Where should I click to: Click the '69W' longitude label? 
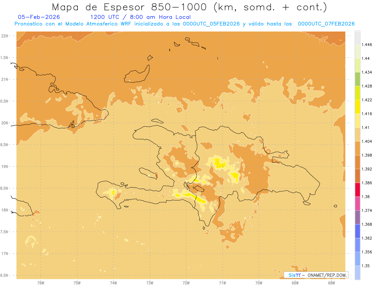pyautogui.click(x=295, y=283)
